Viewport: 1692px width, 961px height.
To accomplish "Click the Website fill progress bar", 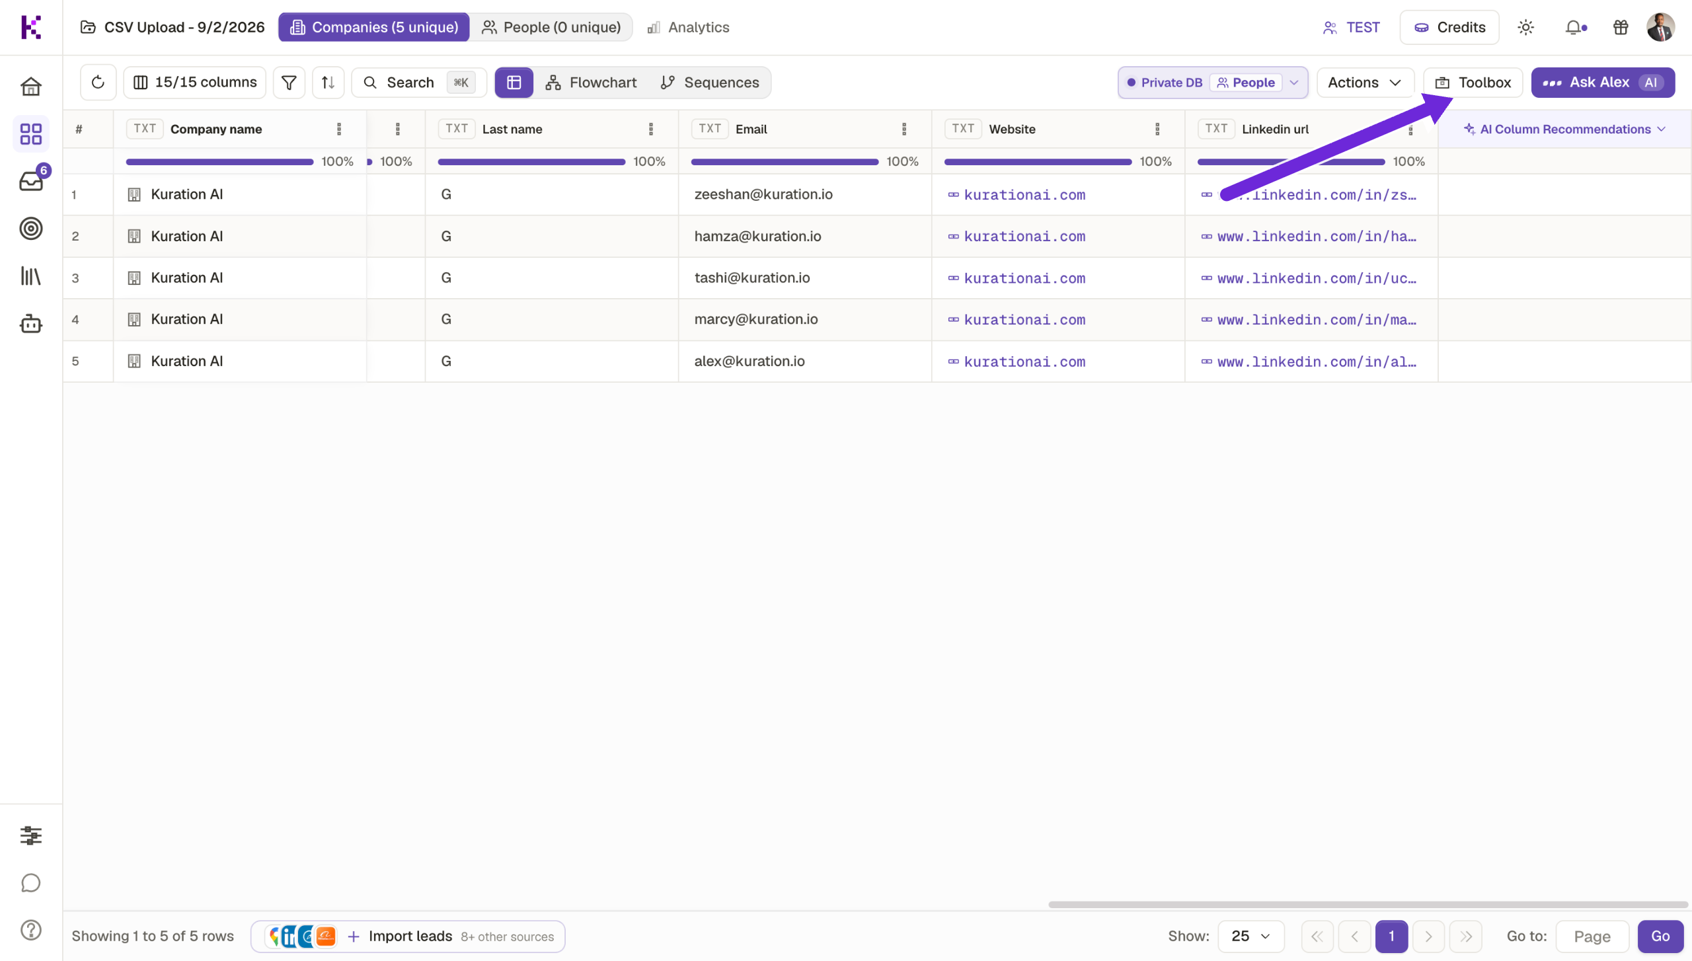I will click(x=1038, y=161).
